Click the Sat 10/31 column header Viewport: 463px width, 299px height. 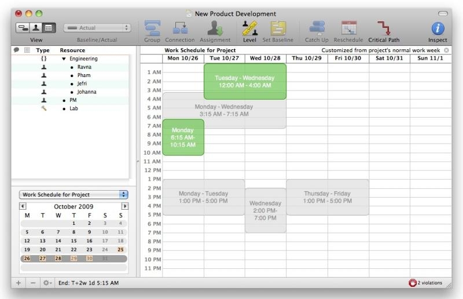[389, 59]
